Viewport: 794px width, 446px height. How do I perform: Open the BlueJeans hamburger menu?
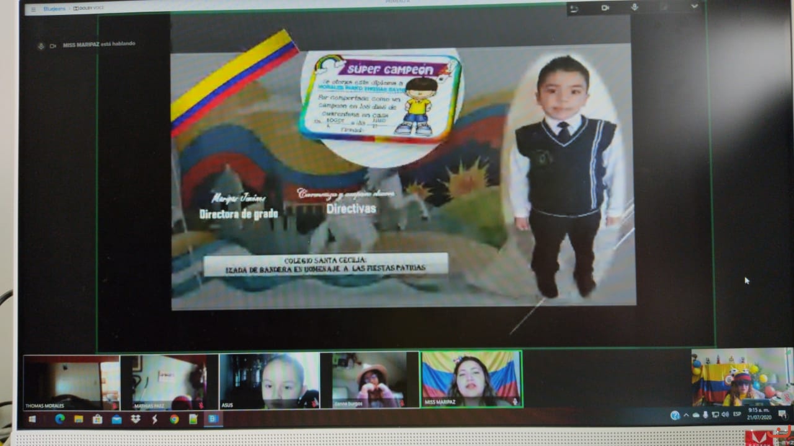pos(33,9)
